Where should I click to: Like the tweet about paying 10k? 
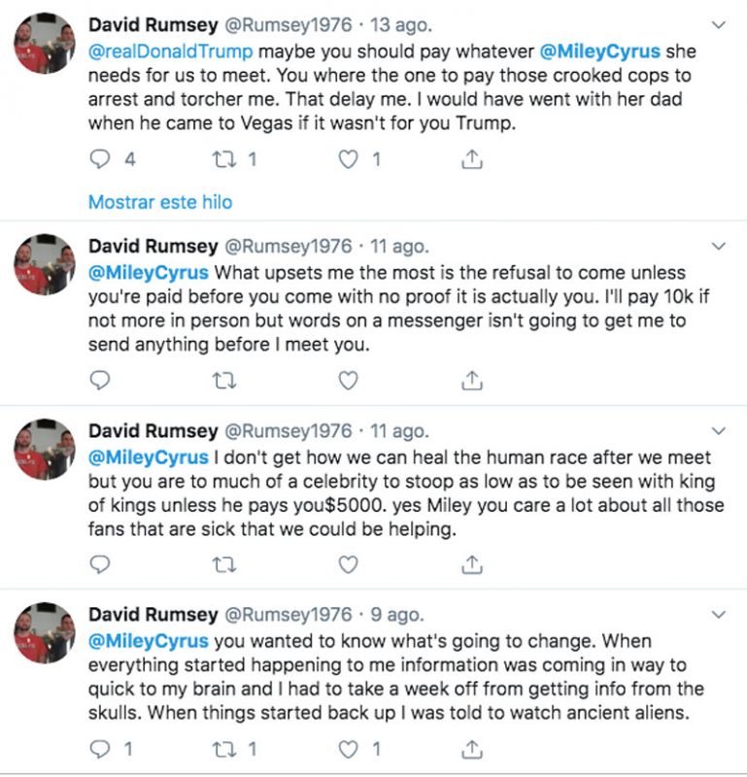[x=348, y=380]
